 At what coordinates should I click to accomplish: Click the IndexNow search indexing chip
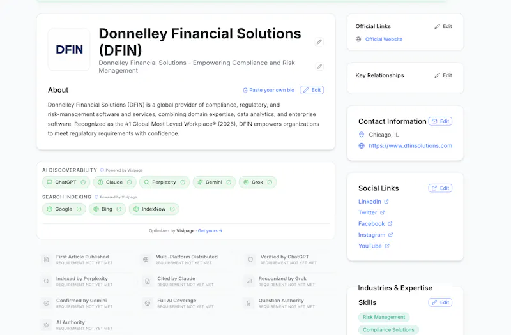coord(154,209)
